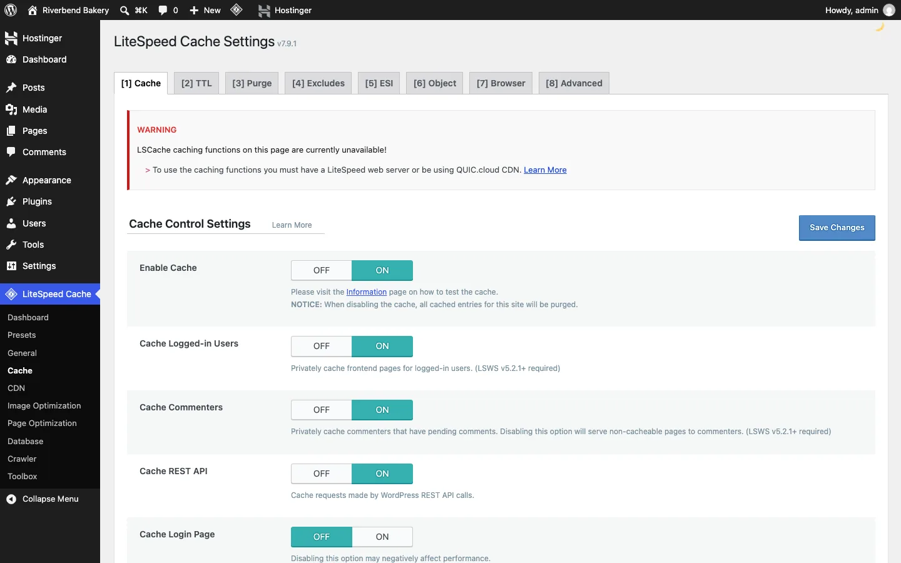Turn Enable Cache OFF
Viewport: 901px width, 563px height.
322,270
